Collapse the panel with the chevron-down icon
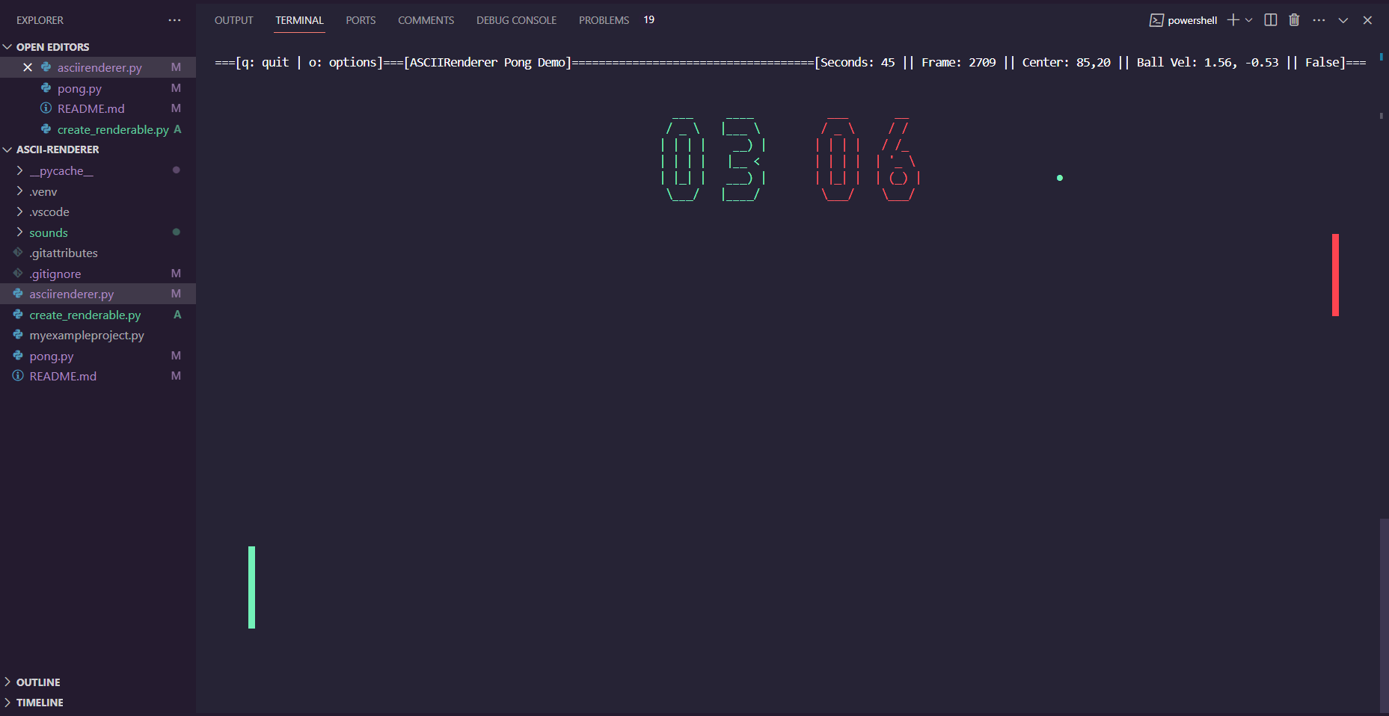1389x716 pixels. click(x=1343, y=20)
